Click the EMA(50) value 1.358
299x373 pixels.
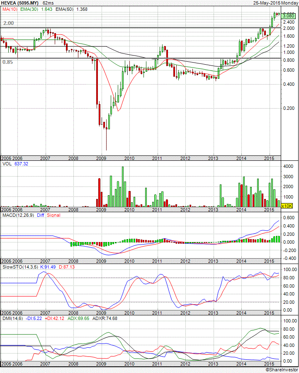coord(82,9)
